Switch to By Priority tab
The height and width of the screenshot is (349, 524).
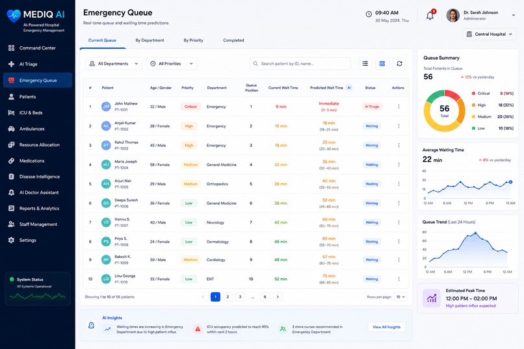(x=193, y=40)
